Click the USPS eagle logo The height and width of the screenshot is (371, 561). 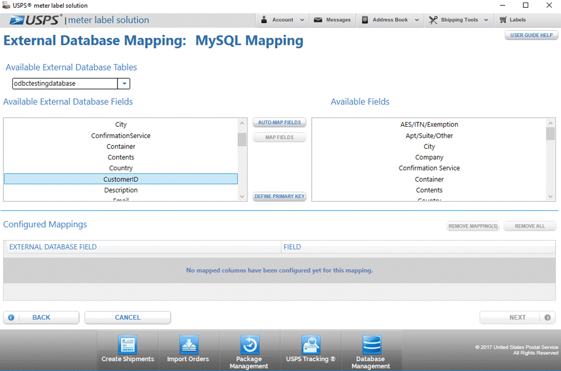pyautogui.click(x=17, y=20)
